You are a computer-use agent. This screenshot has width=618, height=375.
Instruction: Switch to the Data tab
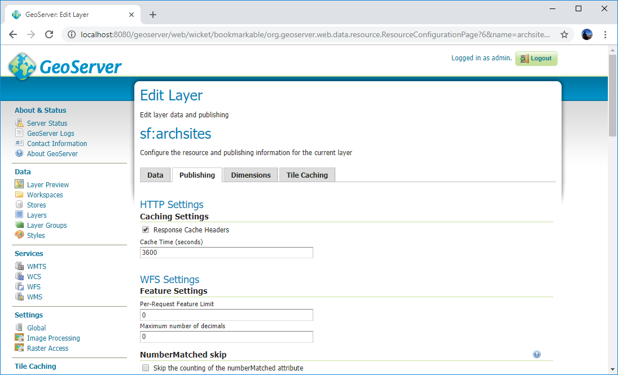click(x=155, y=175)
